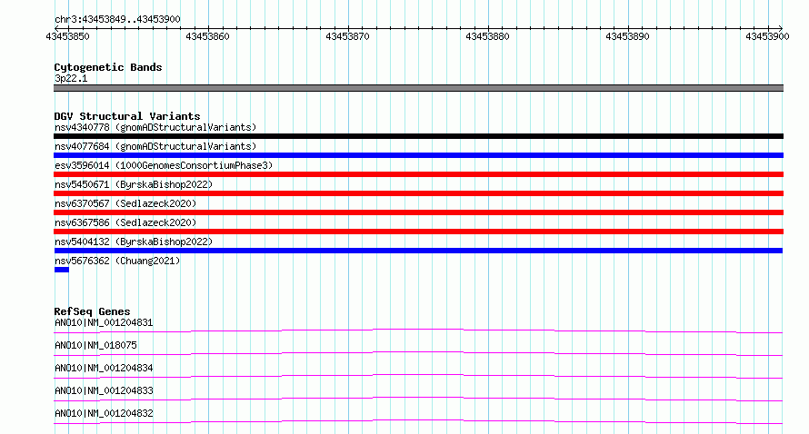
Task: Click ruler position 43453890
Action: [627, 36]
